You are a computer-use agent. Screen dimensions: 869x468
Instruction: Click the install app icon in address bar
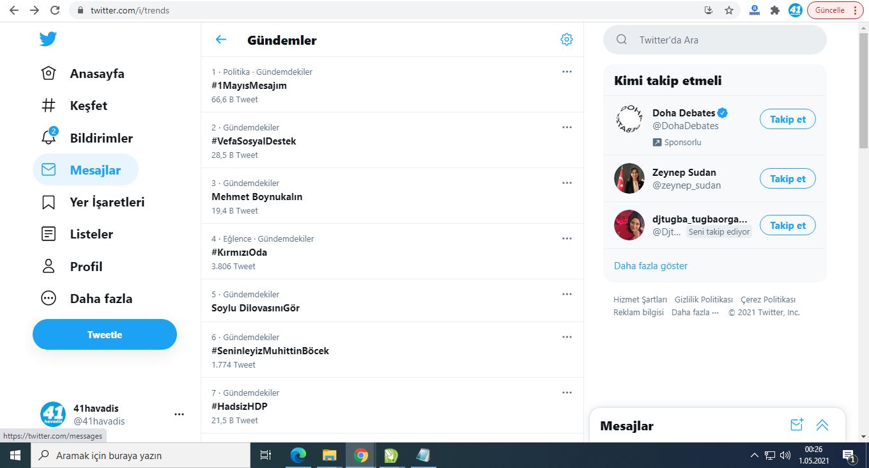[x=709, y=10]
